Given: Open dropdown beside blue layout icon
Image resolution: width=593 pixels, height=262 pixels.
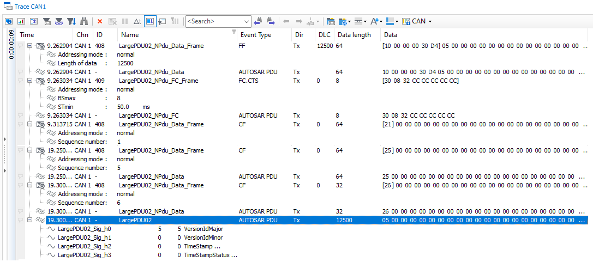Looking at the screenshot, I should coord(398,22).
